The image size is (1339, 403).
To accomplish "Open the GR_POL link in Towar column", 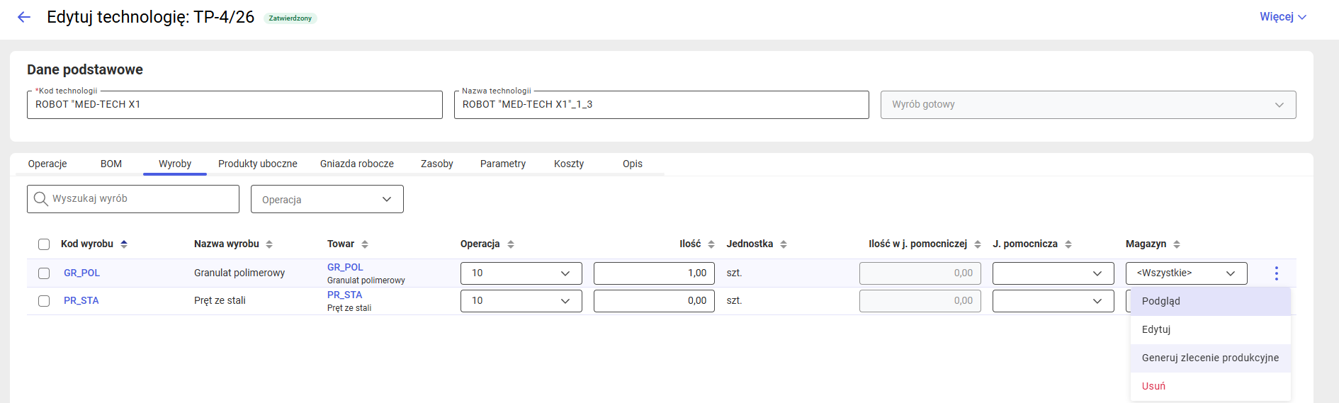I will tap(345, 267).
